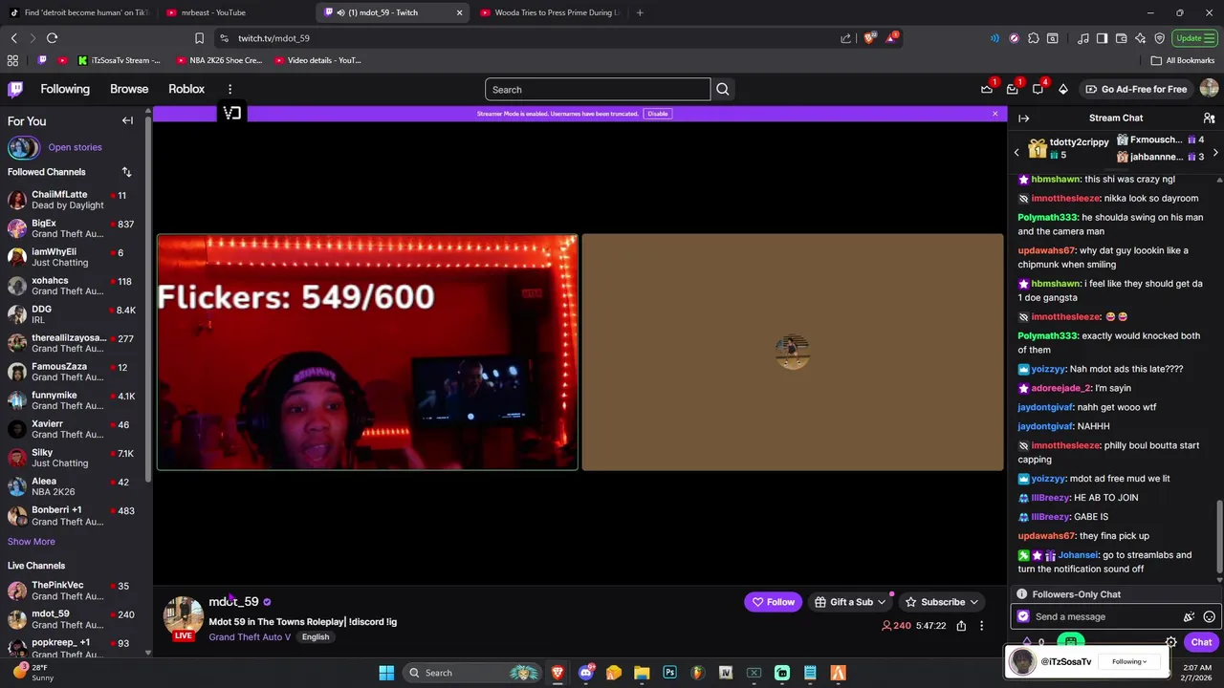Bookmark this page in address bar
The height and width of the screenshot is (688, 1224).
[199, 38]
